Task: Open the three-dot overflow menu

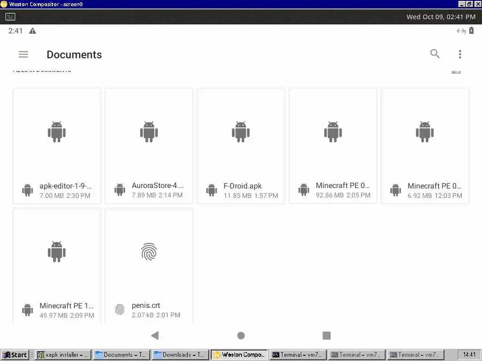Action: click(460, 55)
